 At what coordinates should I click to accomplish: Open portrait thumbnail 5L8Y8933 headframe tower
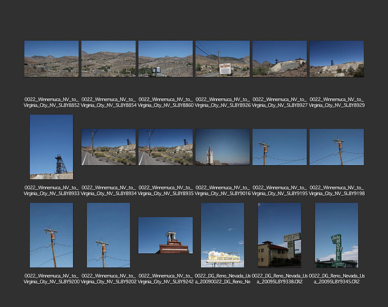click(52, 147)
